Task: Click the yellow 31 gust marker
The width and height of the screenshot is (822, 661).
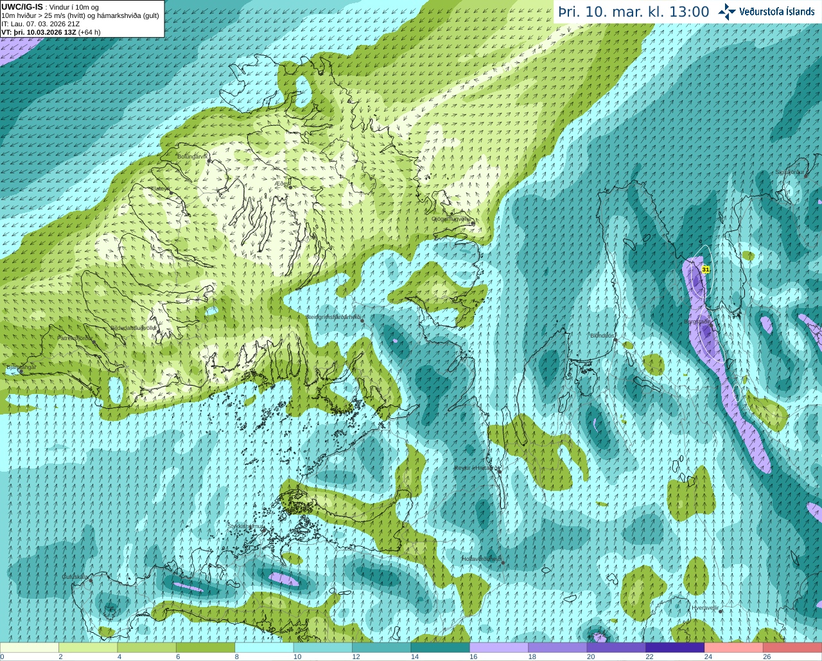Action: 706,270
